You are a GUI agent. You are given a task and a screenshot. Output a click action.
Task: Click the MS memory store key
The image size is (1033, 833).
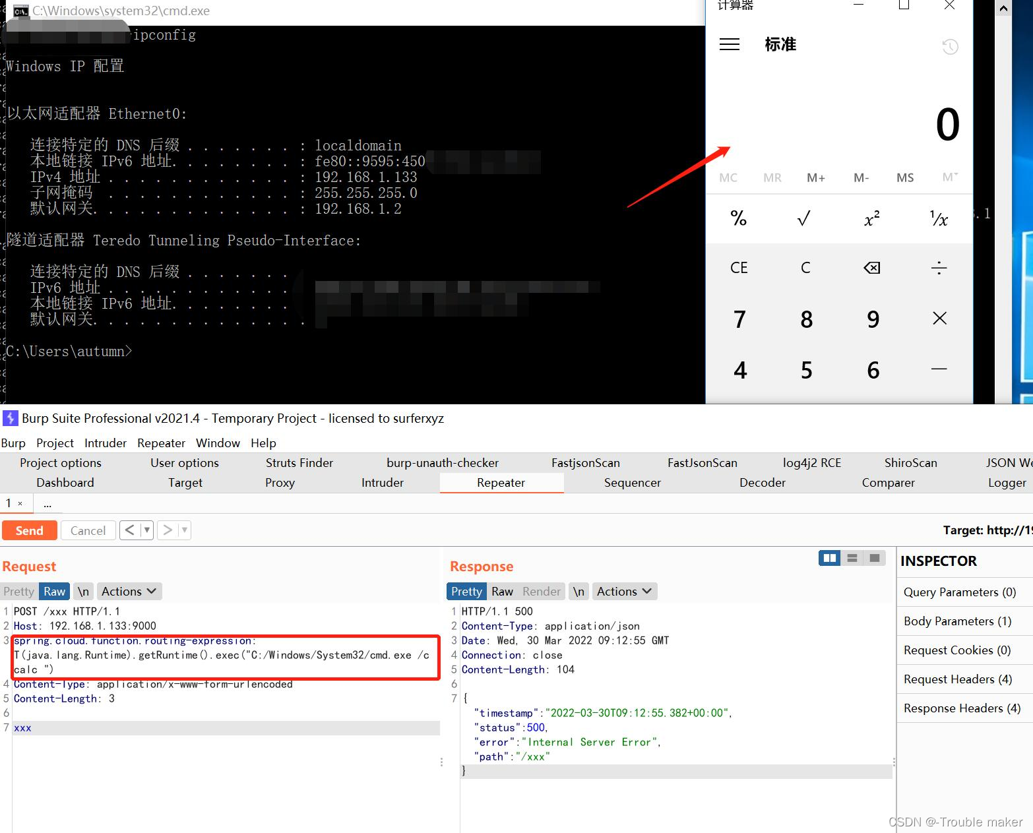click(x=905, y=177)
